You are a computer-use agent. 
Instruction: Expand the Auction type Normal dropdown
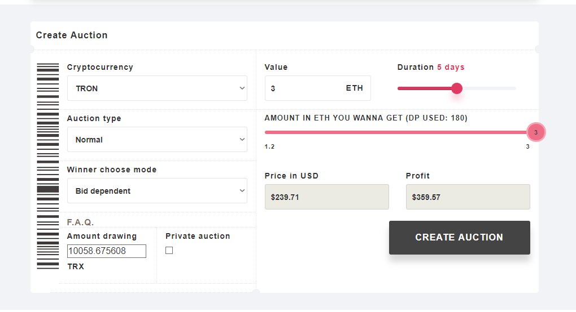[157, 140]
